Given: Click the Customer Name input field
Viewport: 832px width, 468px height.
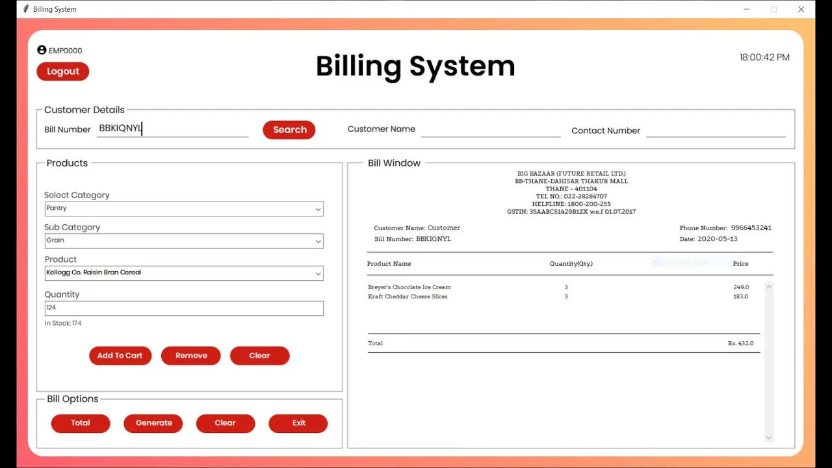Looking at the screenshot, I should (x=491, y=129).
